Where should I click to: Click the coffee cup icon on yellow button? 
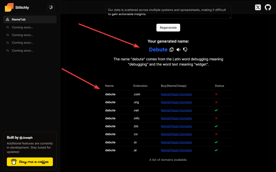(14, 162)
